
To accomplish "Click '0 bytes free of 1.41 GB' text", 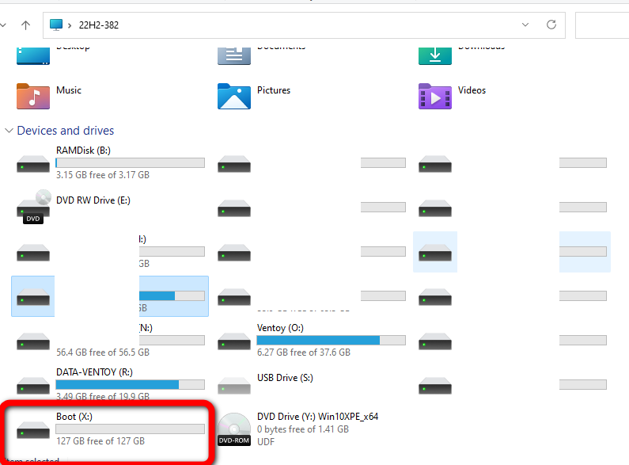I will 303,429.
